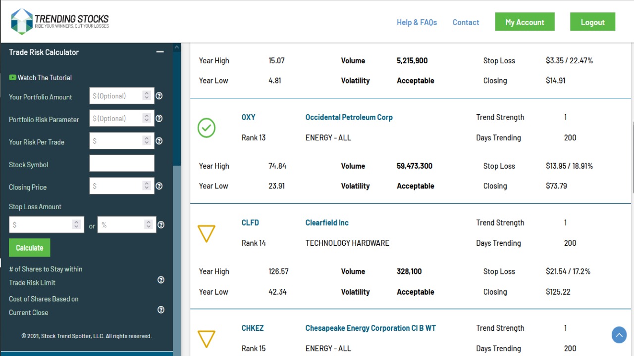Viewport: 634px width, 356px height.
Task: Select CLFD stop loss $21.54 / 17.2%
Action: (568, 271)
